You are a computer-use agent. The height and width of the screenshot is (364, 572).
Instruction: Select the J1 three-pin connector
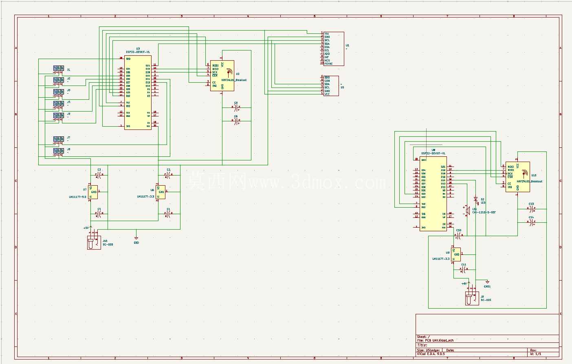pos(59,68)
